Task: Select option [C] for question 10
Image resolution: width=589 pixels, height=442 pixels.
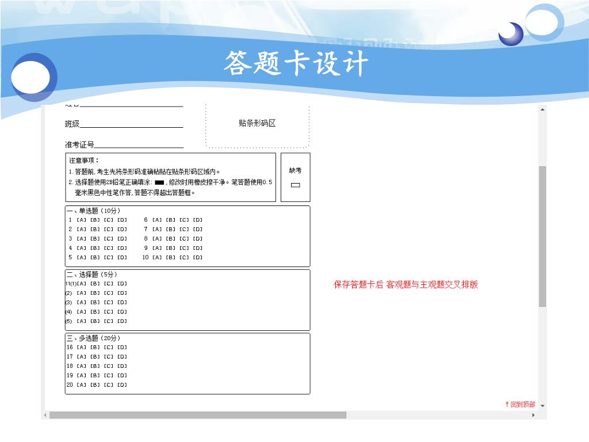Action: coord(184,257)
